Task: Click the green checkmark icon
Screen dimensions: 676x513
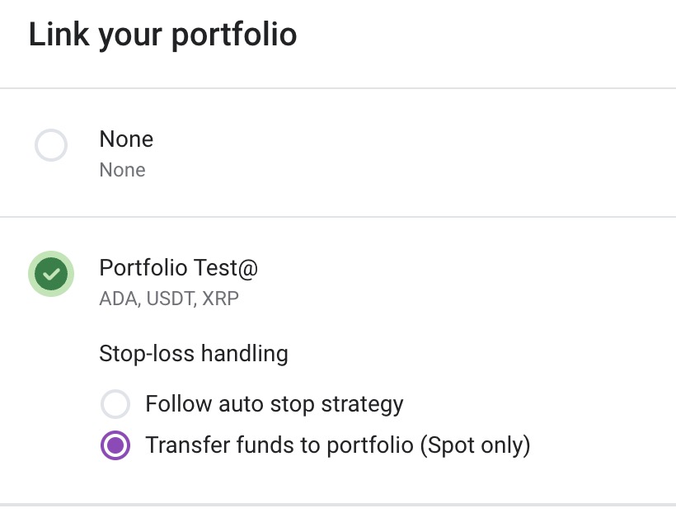Action: 51,274
